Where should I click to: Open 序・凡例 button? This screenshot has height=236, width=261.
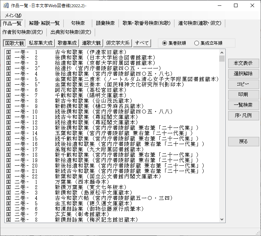243,116
